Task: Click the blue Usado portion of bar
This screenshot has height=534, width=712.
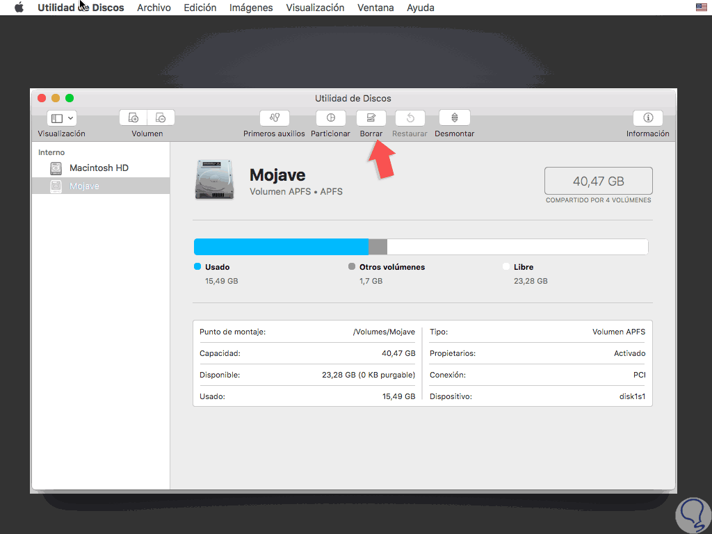Action: [281, 247]
